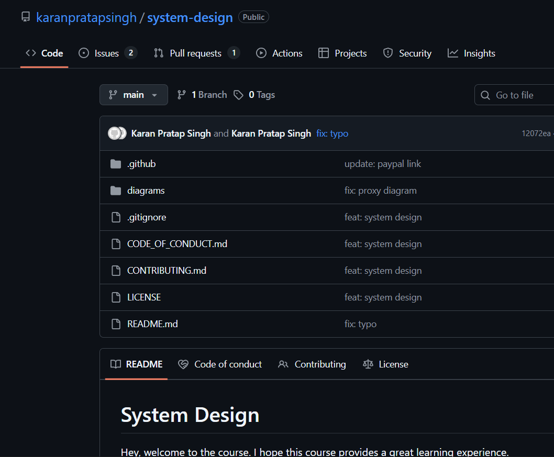This screenshot has height=457, width=554.
Task: Click the CODE_OF_CONDUCT.md file icon
Action: click(x=116, y=244)
